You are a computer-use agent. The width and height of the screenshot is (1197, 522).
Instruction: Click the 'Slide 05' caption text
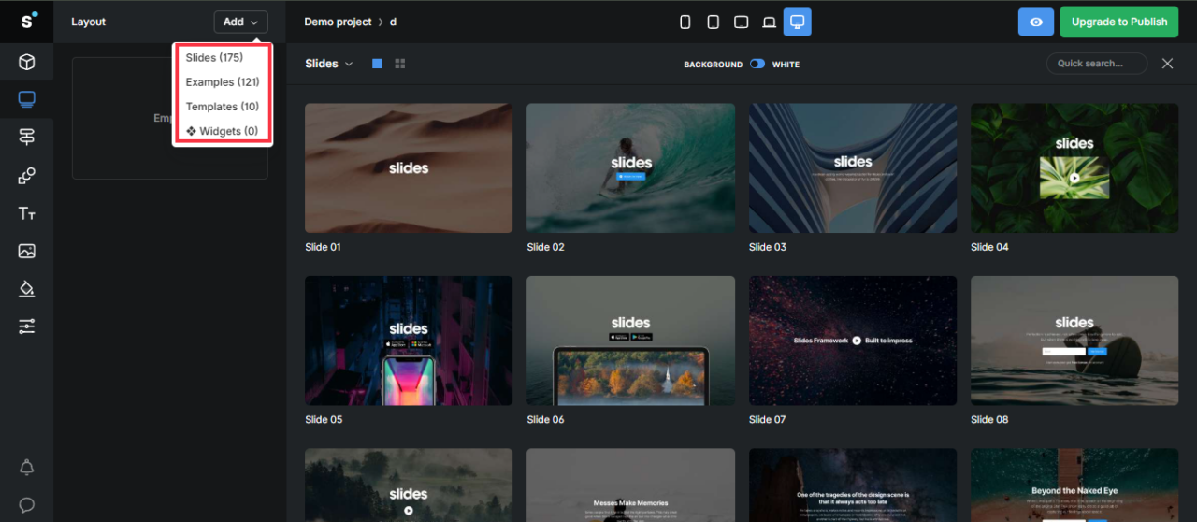[324, 420]
